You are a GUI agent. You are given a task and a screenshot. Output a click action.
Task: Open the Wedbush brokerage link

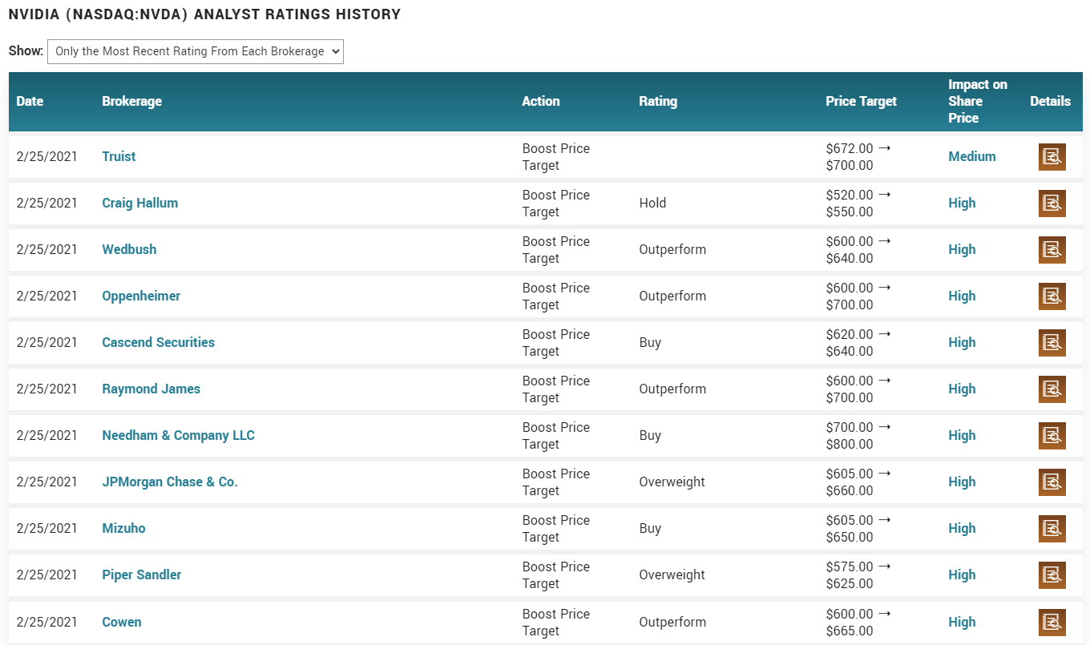click(129, 249)
